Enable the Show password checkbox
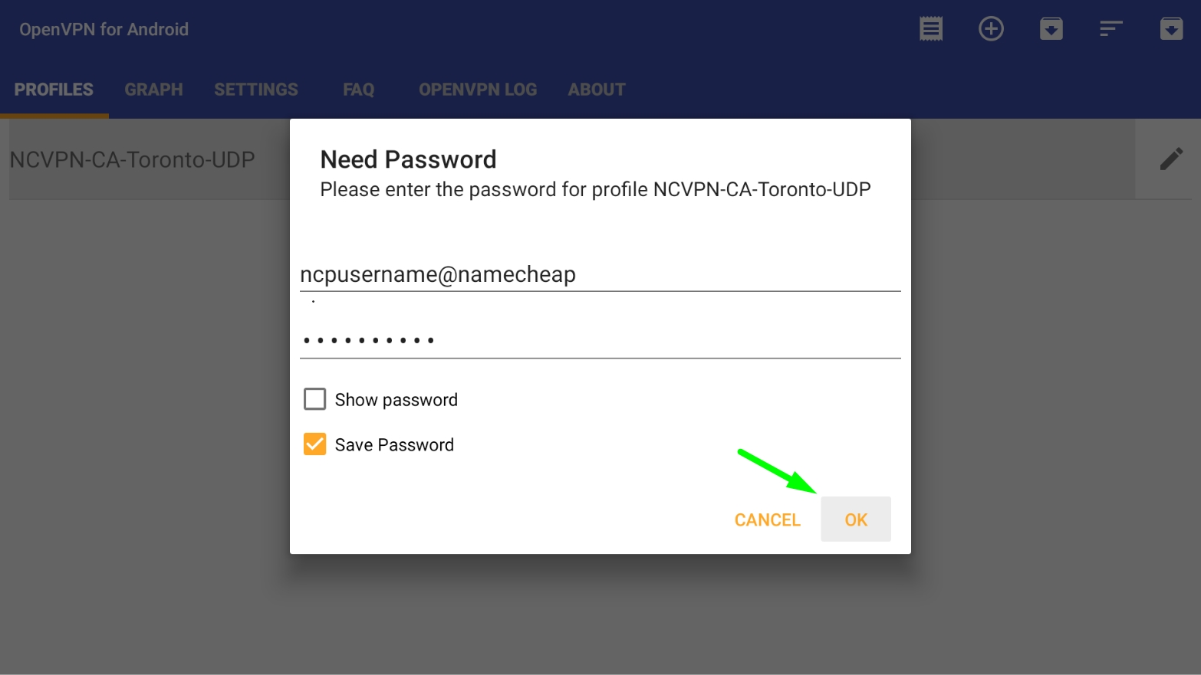 (314, 399)
